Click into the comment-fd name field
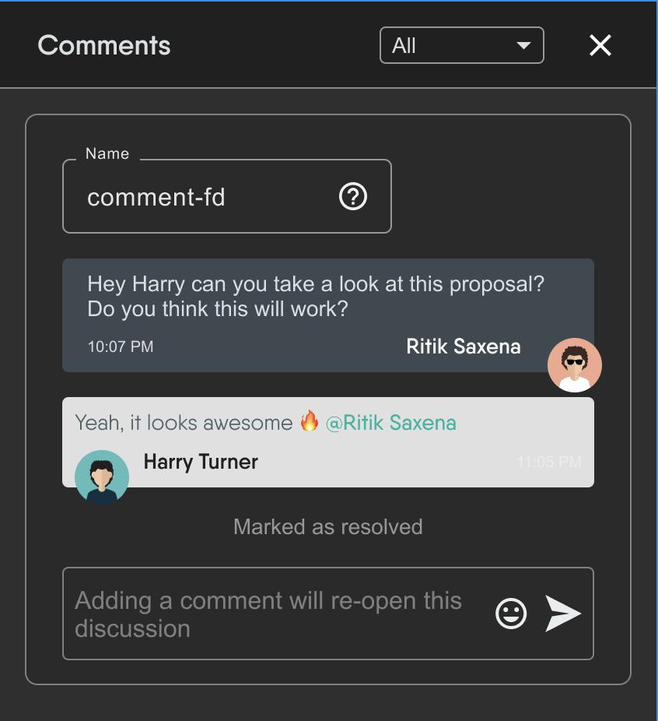Screen dimensions: 658x721 [x=202, y=197]
